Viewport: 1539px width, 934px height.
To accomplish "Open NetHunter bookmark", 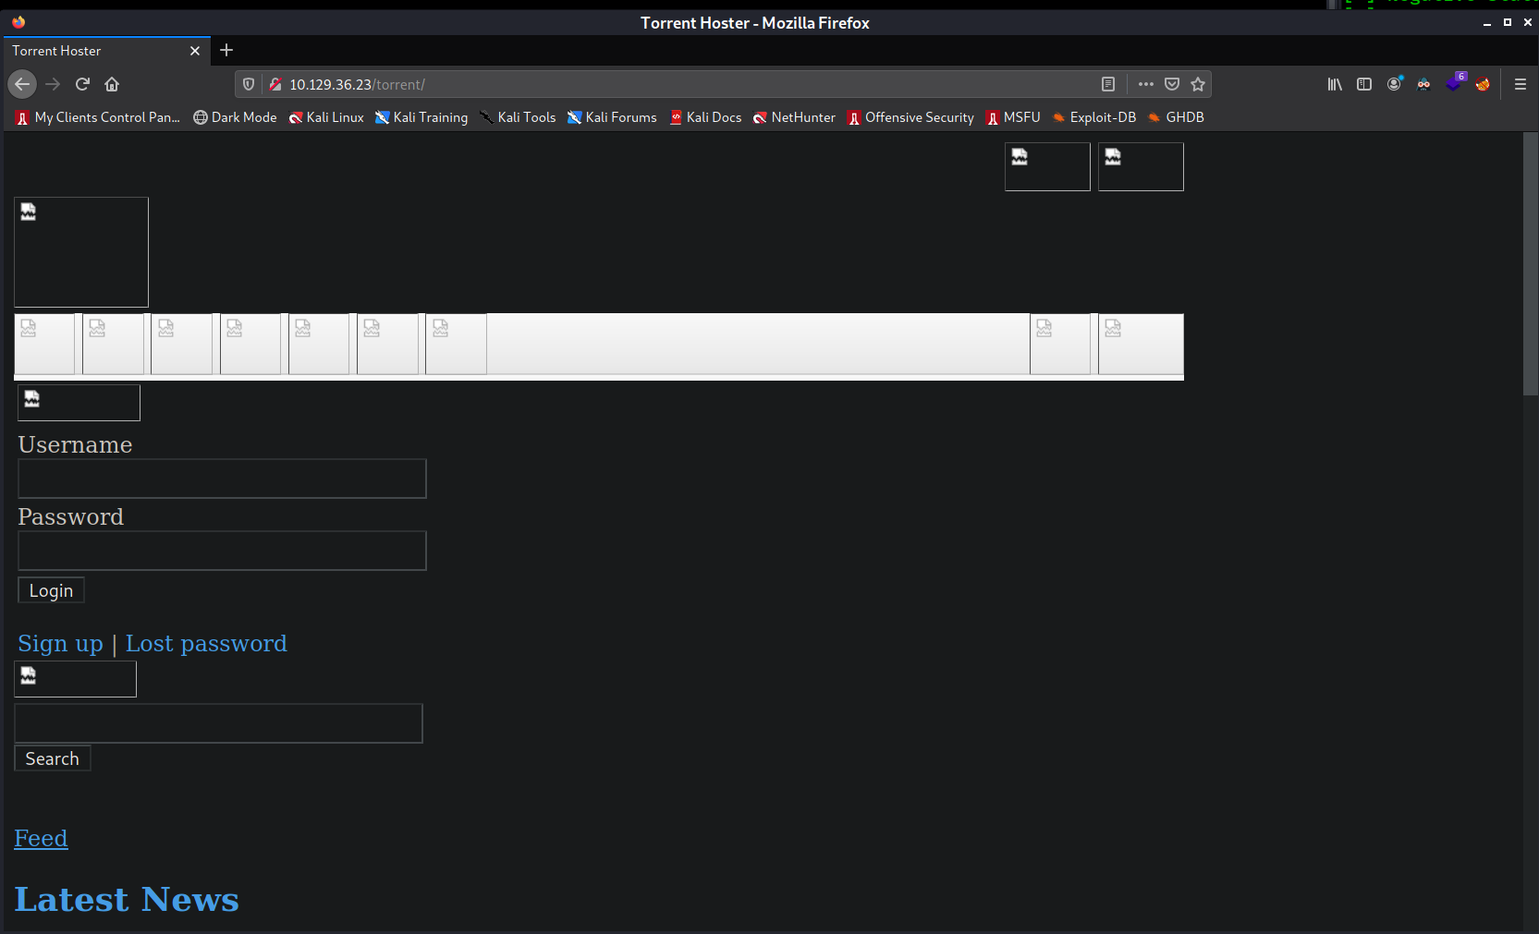I will pos(794,117).
